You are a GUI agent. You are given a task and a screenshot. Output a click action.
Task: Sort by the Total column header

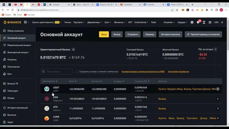tap(73, 81)
